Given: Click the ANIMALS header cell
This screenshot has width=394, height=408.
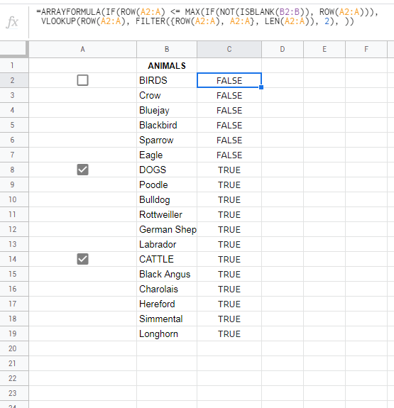Looking at the screenshot, I should [167, 65].
